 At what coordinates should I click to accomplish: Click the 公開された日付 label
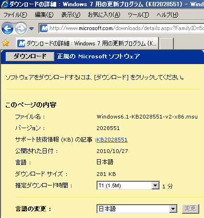[36, 151]
